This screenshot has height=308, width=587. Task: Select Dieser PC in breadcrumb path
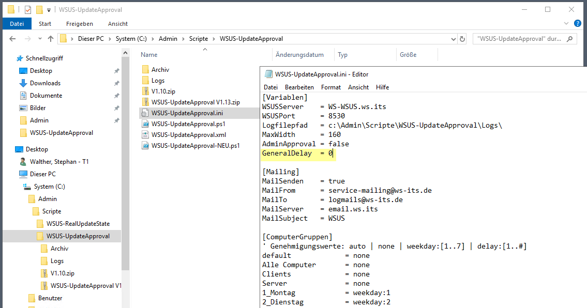click(91, 39)
